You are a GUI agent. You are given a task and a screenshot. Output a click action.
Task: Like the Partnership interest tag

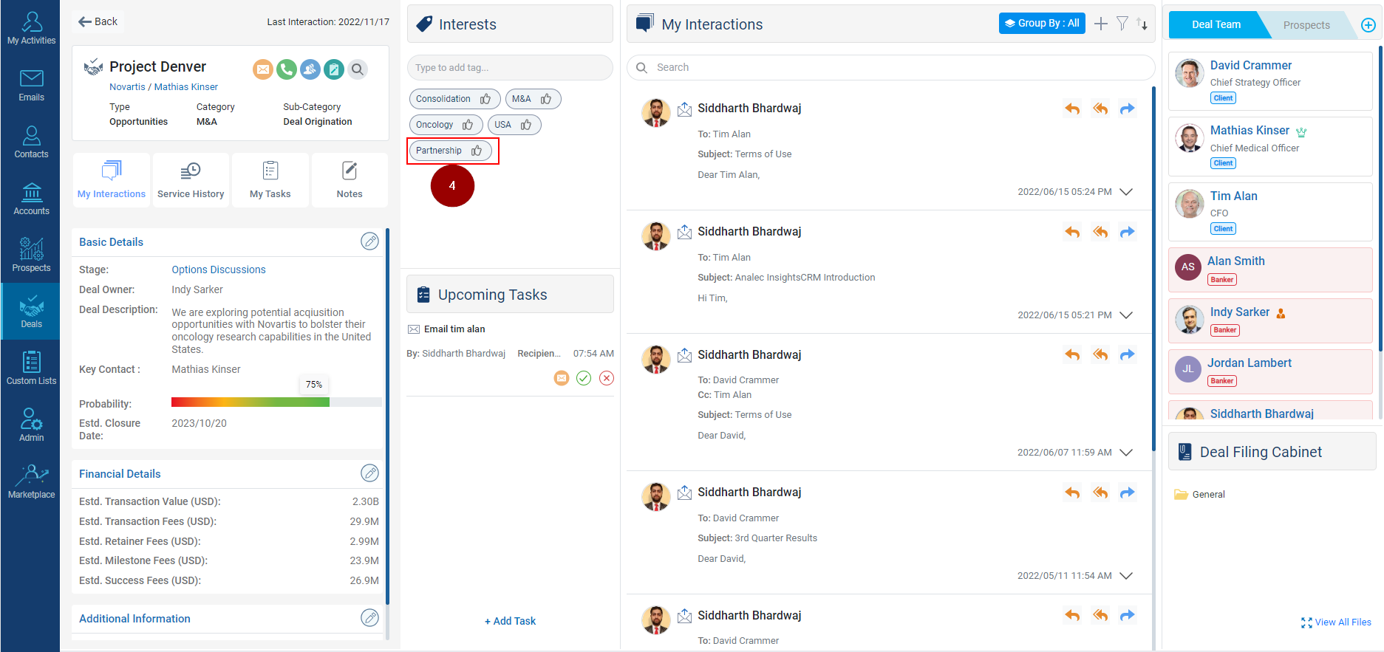477,151
